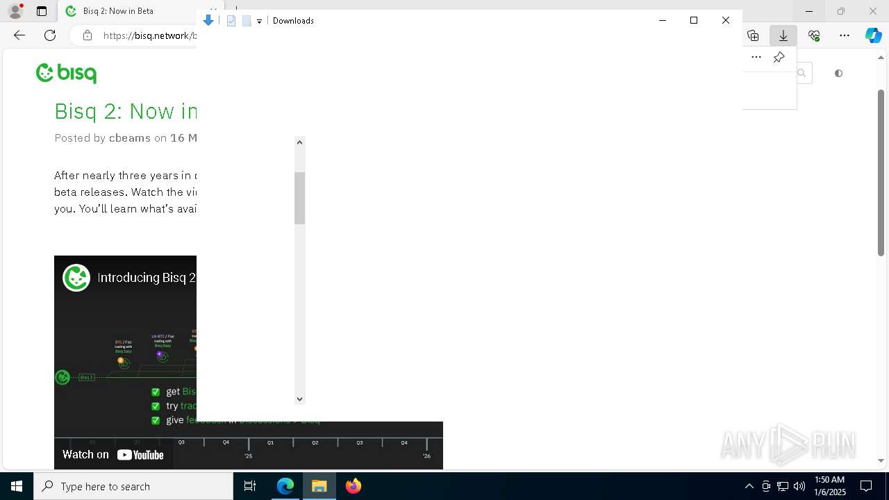Open Task View on taskbar
This screenshot has width=889, height=500.
(x=250, y=486)
